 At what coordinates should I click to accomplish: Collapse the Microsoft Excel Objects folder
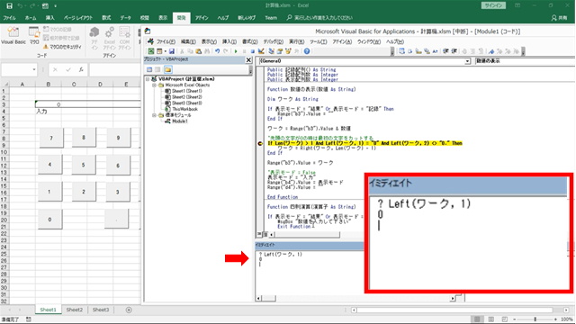[x=154, y=85]
